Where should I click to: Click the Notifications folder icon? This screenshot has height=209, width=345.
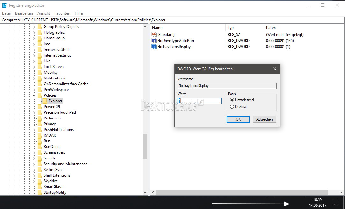(40, 78)
